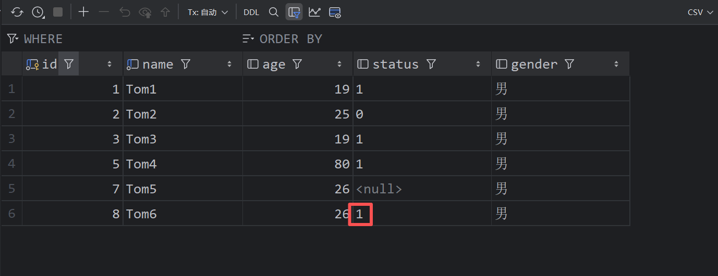This screenshot has width=718, height=276.
Task: Click the Tom1 name cell
Action: (x=183, y=89)
